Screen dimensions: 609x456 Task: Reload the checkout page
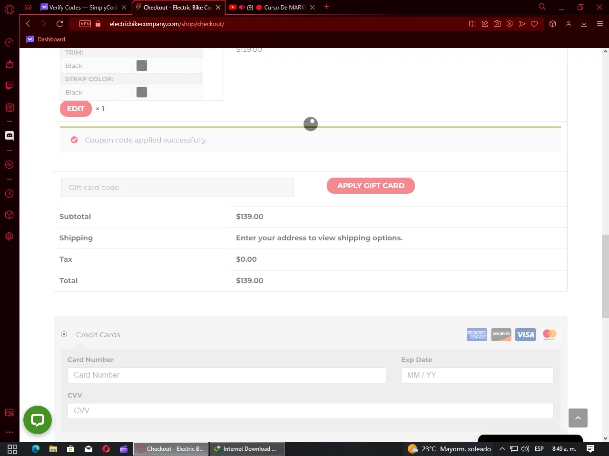tap(60, 24)
